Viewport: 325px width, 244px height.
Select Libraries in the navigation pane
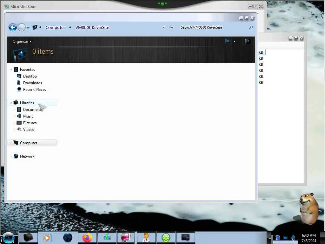27,103
